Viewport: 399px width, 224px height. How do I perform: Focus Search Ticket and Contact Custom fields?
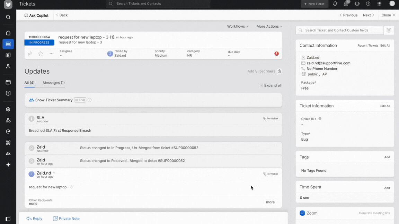pos(340,30)
